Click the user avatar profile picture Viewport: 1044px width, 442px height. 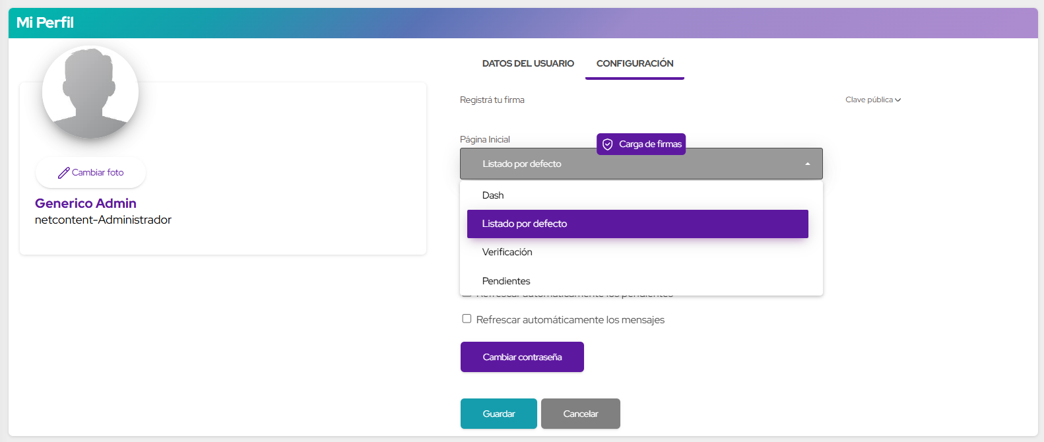pyautogui.click(x=90, y=92)
